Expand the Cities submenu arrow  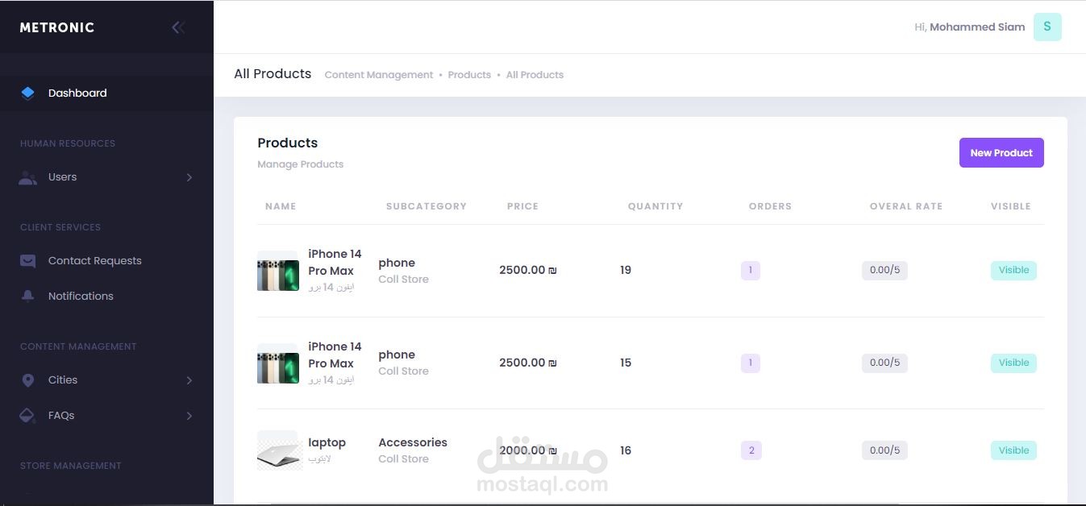click(x=189, y=380)
